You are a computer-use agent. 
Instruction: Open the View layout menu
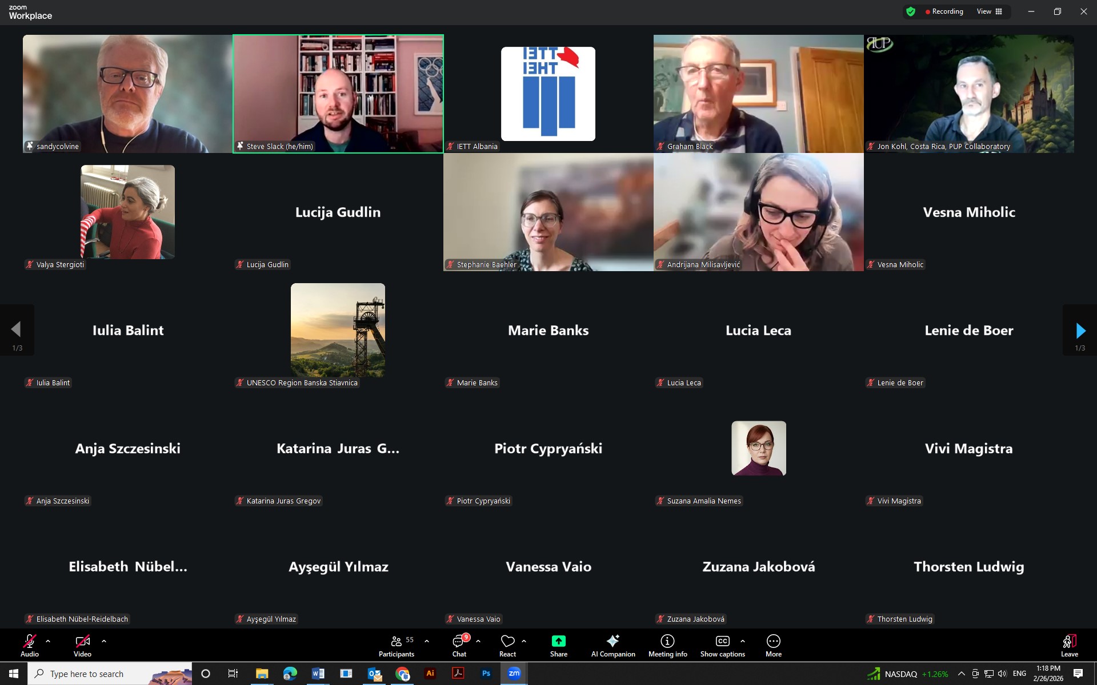(x=990, y=11)
